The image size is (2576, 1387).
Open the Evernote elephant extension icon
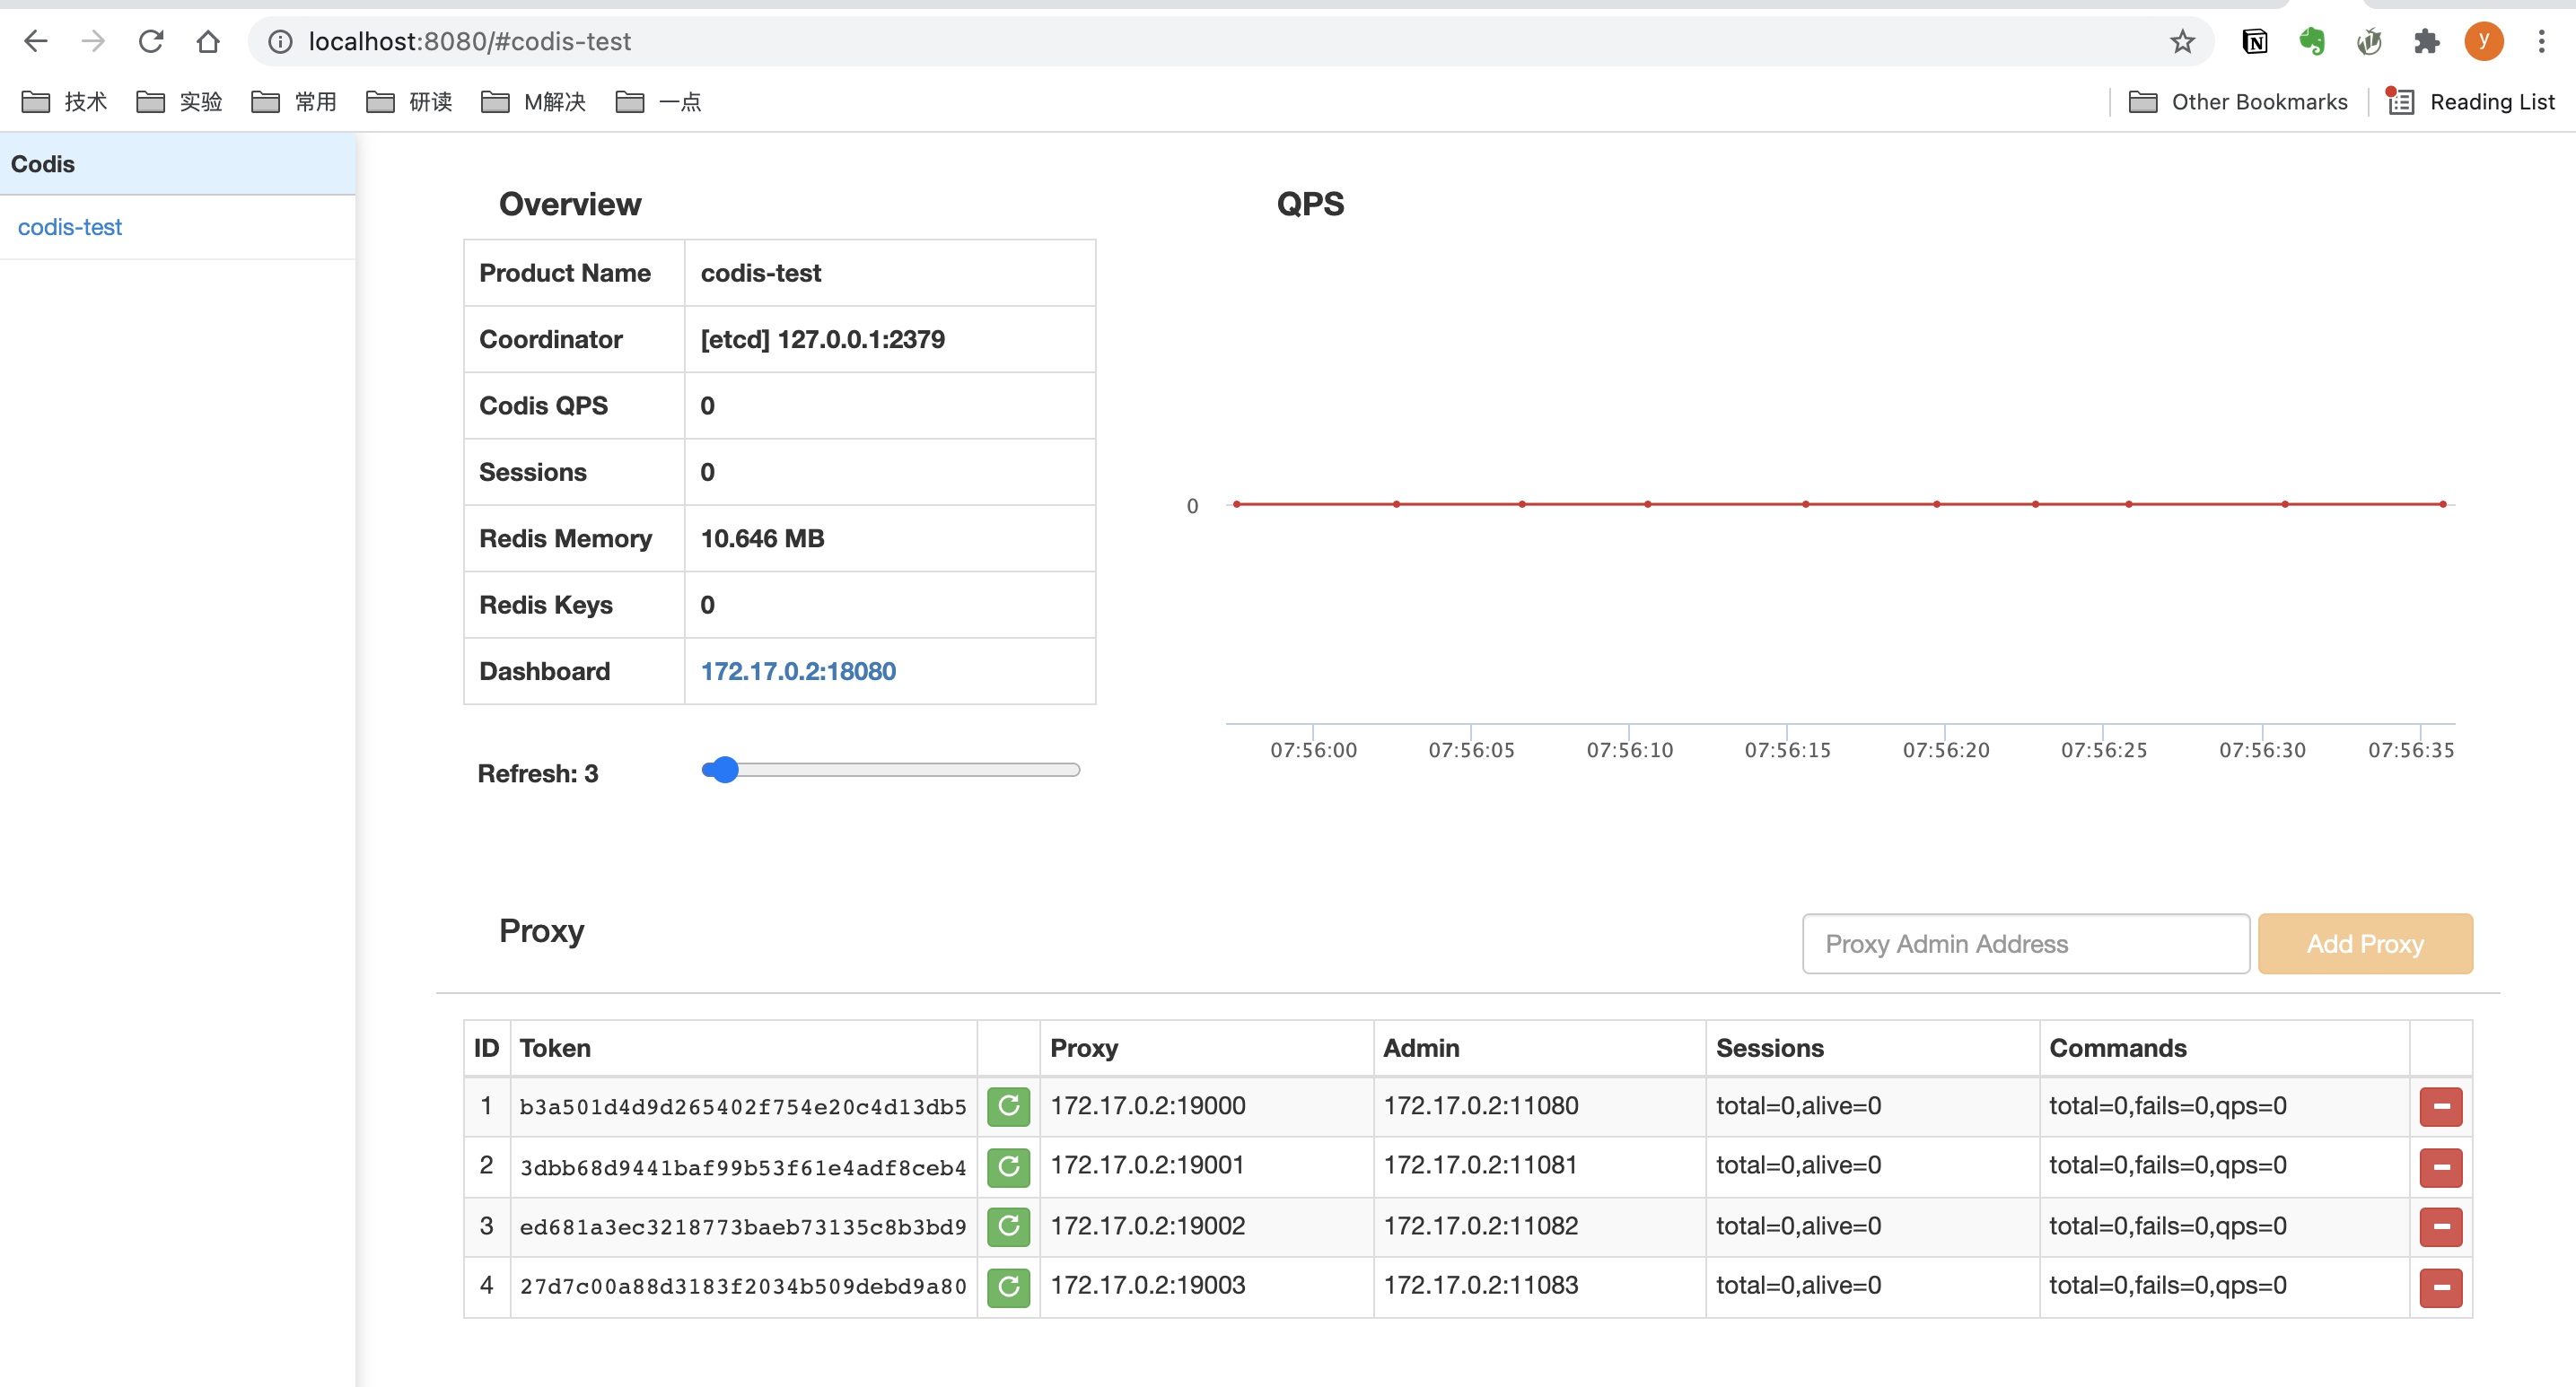(2311, 41)
